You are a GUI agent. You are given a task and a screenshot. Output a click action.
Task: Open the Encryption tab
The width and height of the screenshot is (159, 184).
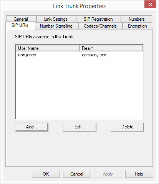pos(137,26)
